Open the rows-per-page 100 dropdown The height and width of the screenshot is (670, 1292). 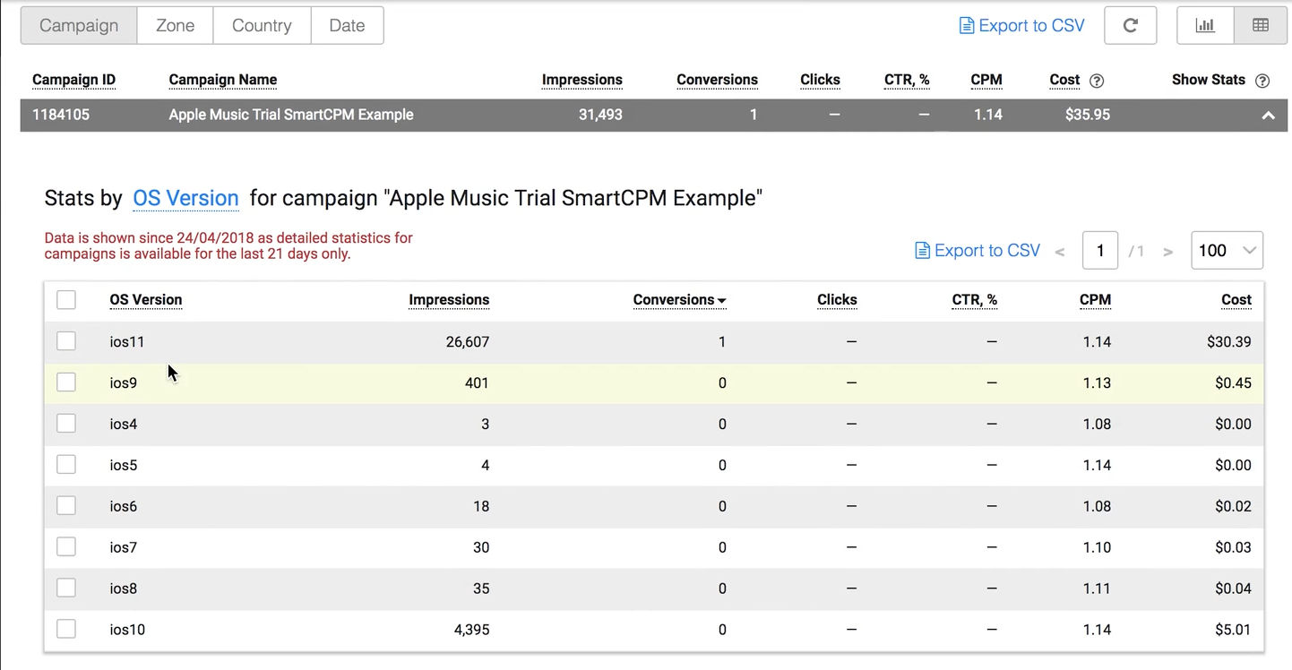(1227, 251)
